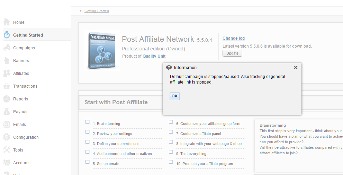Check the '2. Review your settings' checkbox
343x175 pixels.
88,132
